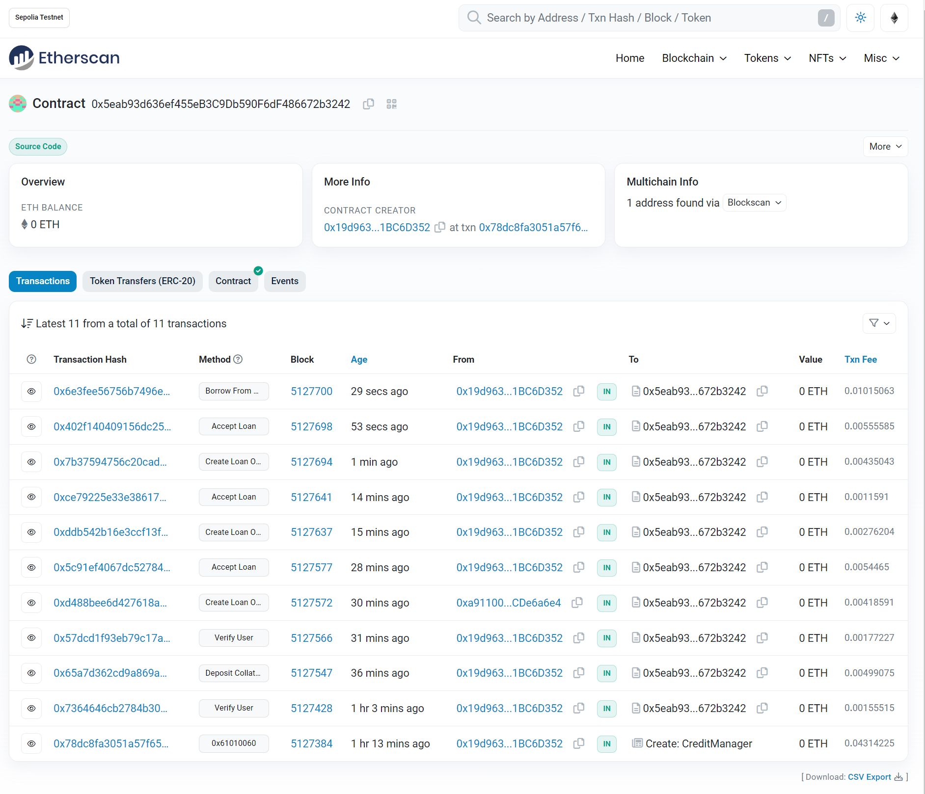Switch to Token Transfers (ERC-20) tab
Image resolution: width=925 pixels, height=794 pixels.
[x=142, y=281]
